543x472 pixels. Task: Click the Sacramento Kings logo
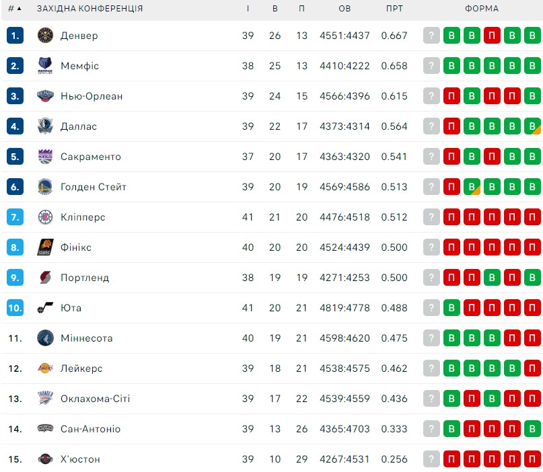45,157
